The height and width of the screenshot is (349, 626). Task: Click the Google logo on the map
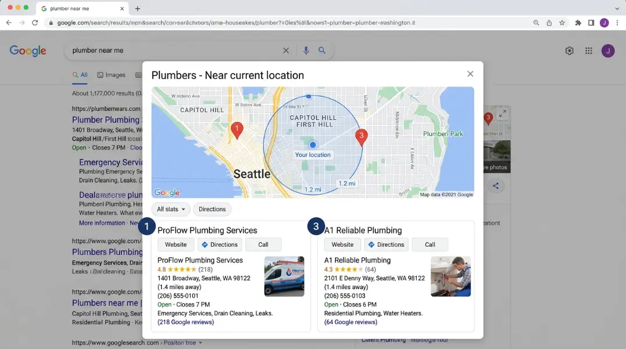(x=167, y=193)
